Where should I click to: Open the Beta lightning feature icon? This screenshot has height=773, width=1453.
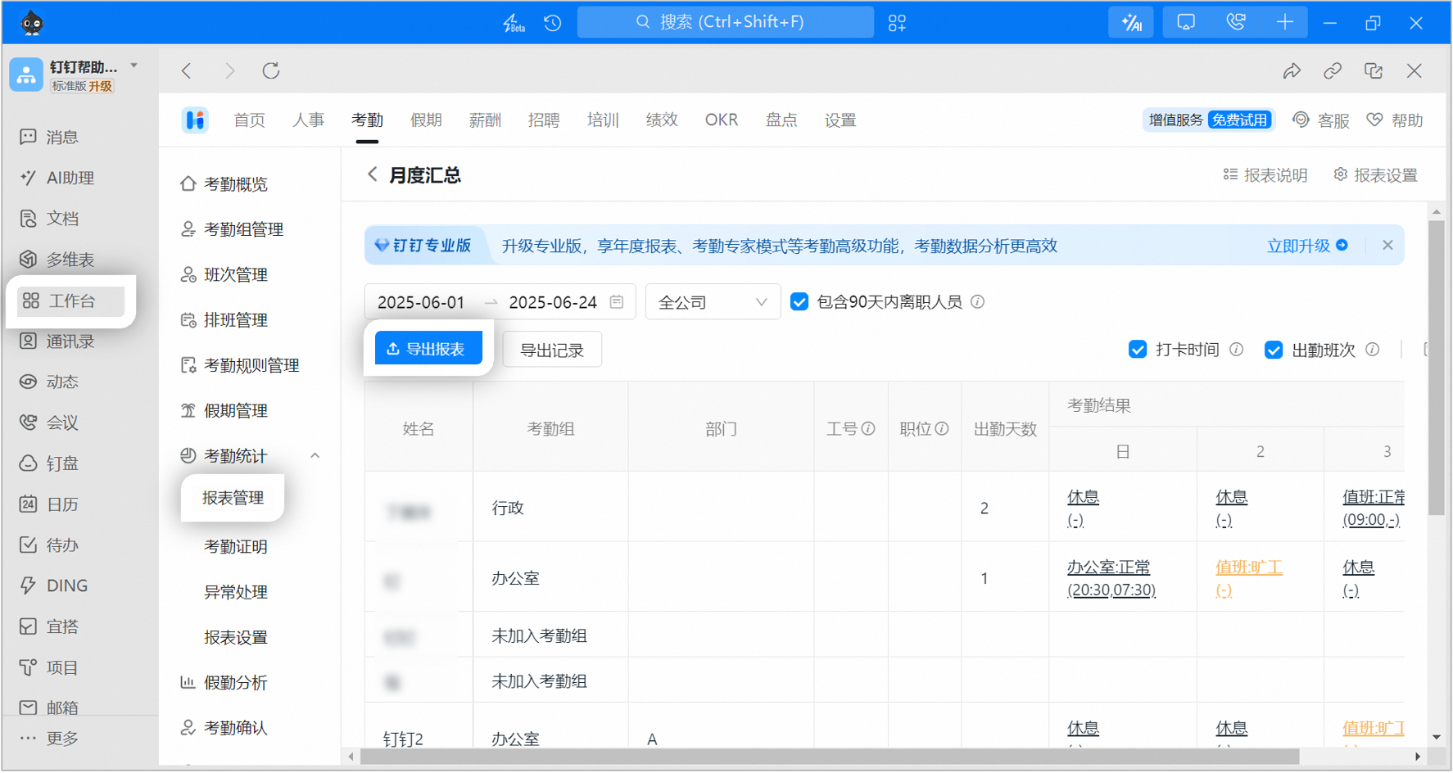pyautogui.click(x=514, y=23)
